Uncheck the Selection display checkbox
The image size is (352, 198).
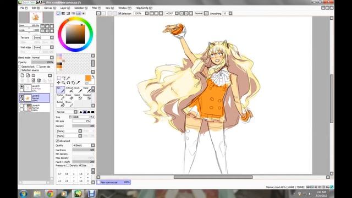point(120,13)
